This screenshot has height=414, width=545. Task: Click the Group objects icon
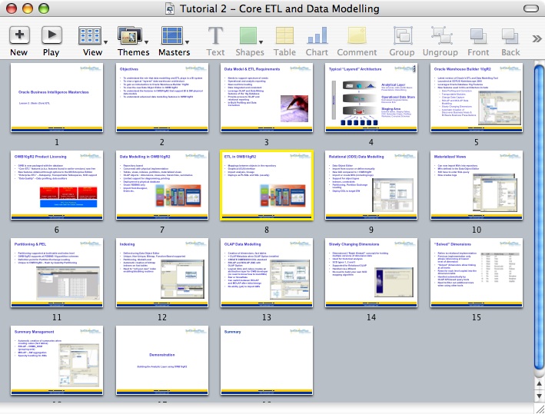pyautogui.click(x=403, y=35)
